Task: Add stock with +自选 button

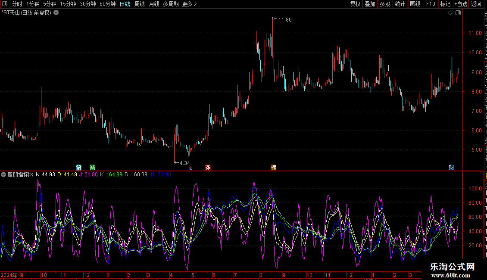Action: (461, 4)
